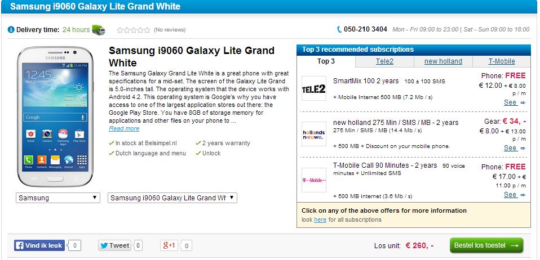Click 'See' for SmartMix 100 offer
The height and width of the screenshot is (260, 540).
click(x=510, y=102)
